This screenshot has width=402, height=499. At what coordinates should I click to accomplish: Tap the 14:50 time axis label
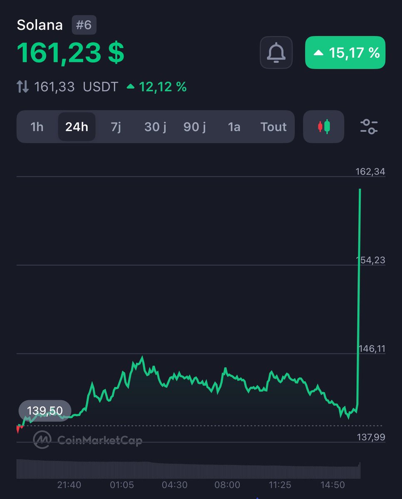click(x=333, y=485)
